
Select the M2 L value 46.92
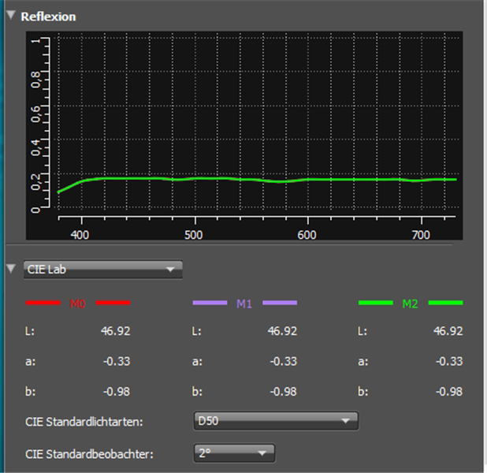tap(448, 332)
